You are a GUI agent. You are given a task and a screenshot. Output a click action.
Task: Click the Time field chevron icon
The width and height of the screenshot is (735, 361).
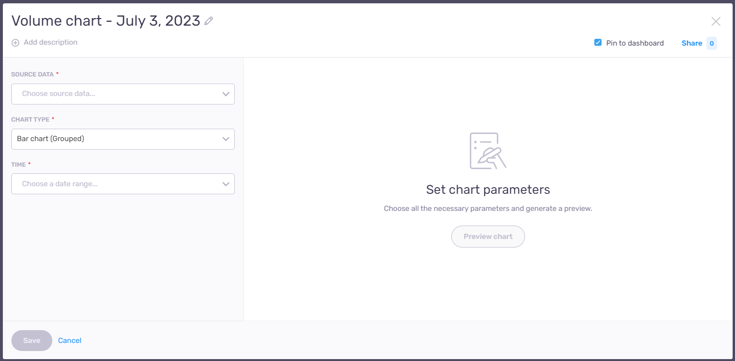[226, 184]
